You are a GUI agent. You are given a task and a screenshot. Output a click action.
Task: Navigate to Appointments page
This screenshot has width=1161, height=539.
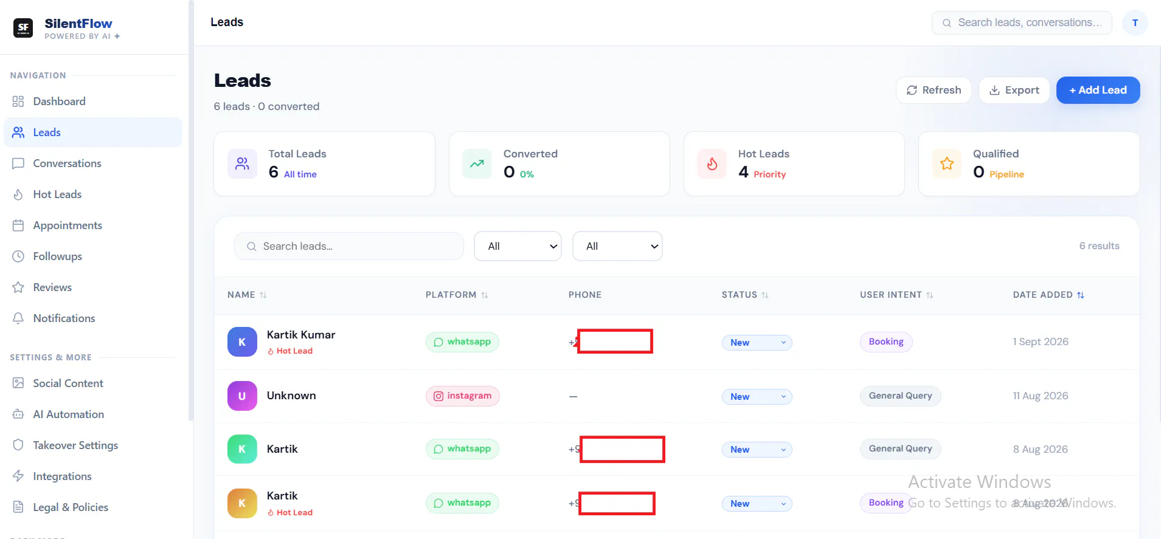click(x=93, y=225)
